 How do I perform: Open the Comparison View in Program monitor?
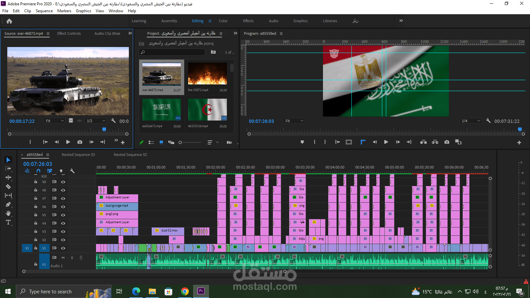pos(458,142)
